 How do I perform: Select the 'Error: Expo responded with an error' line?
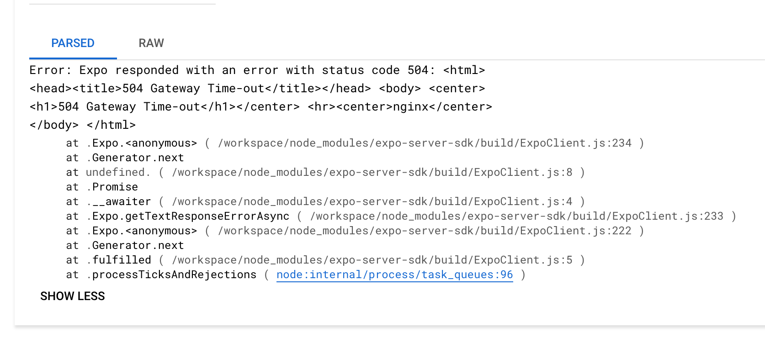coord(257,70)
